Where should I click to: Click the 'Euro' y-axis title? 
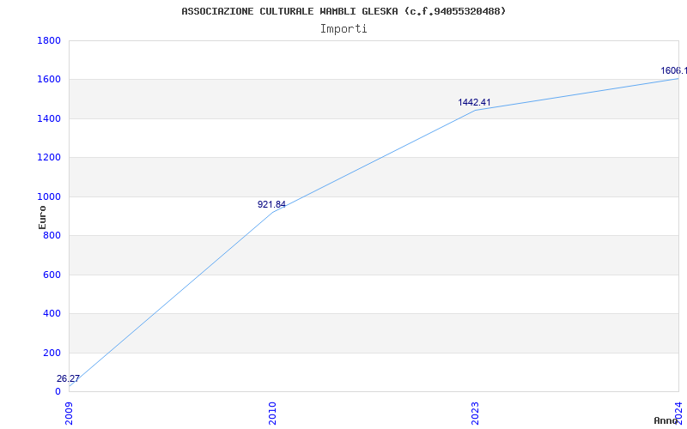42,218
